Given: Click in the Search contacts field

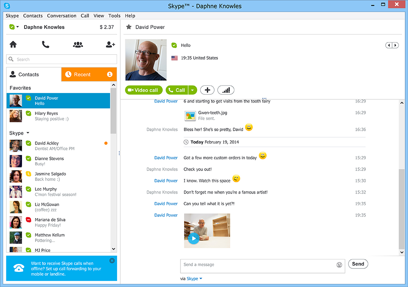Looking at the screenshot, I should pos(62,59).
